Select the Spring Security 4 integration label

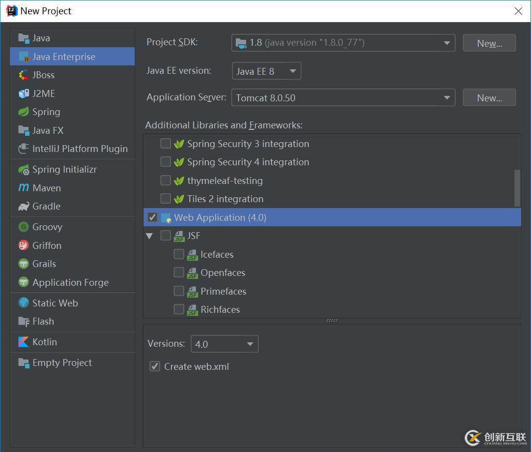point(248,162)
